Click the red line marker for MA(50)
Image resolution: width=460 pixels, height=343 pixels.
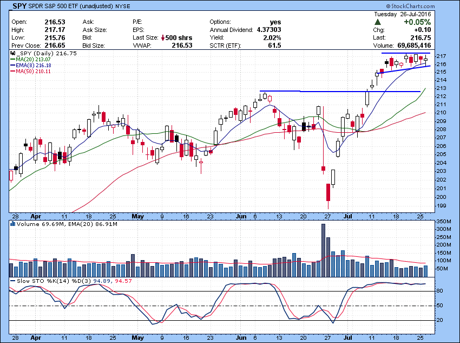[12, 72]
